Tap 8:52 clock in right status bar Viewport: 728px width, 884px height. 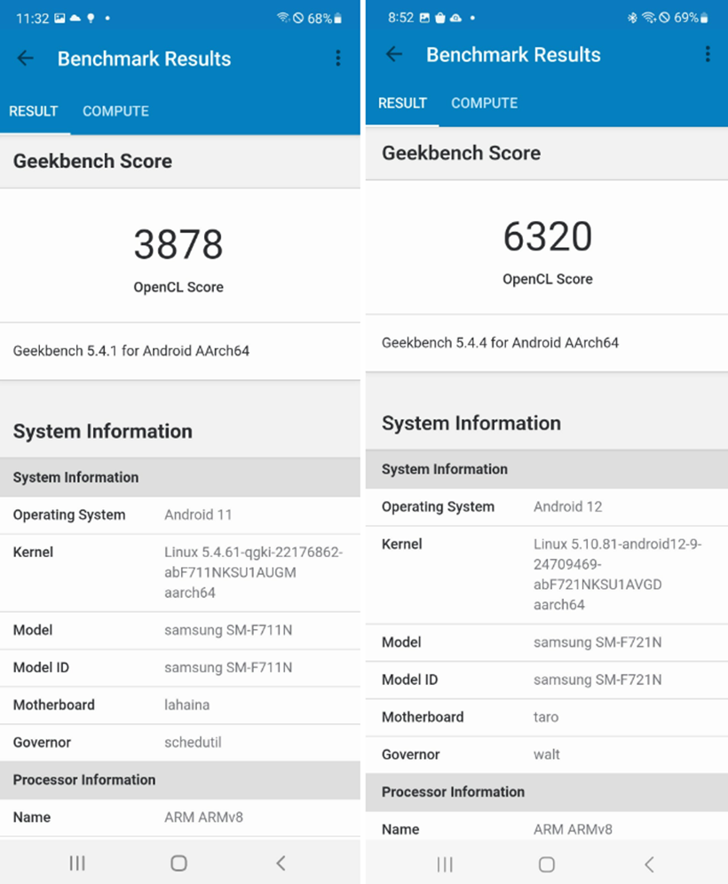pos(400,18)
